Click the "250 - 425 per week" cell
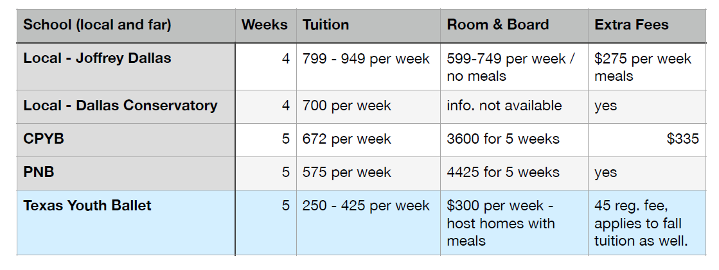 coord(366,206)
